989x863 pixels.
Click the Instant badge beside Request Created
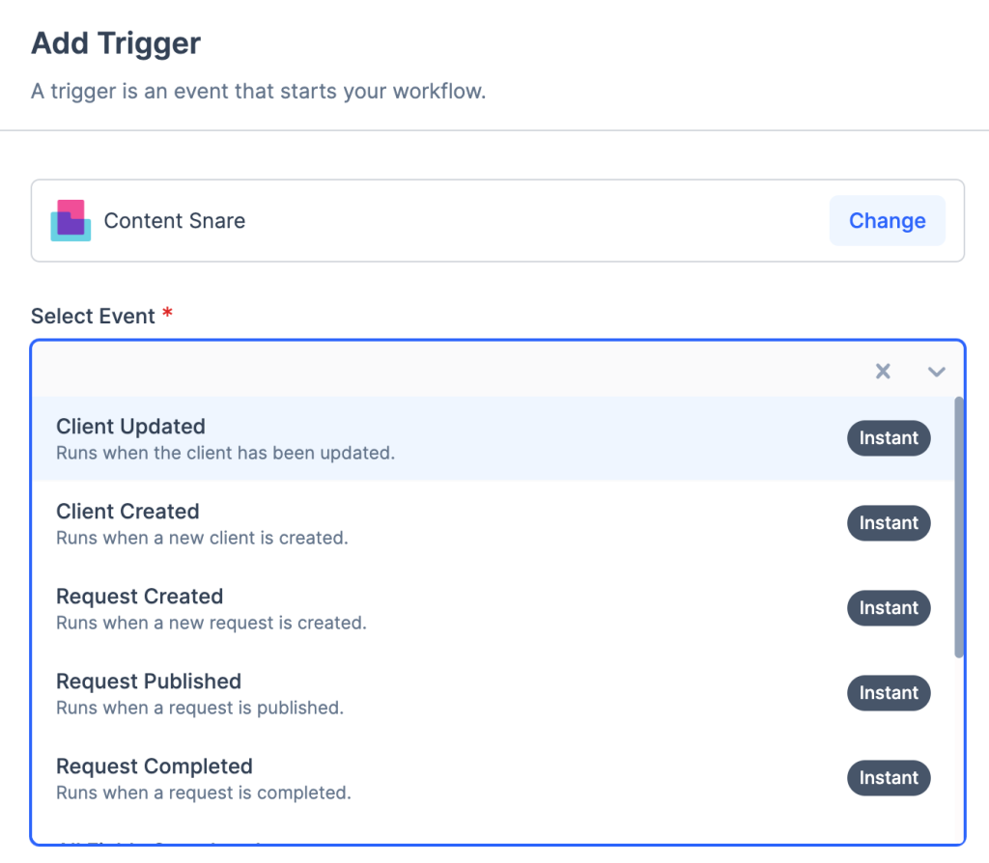(x=889, y=608)
